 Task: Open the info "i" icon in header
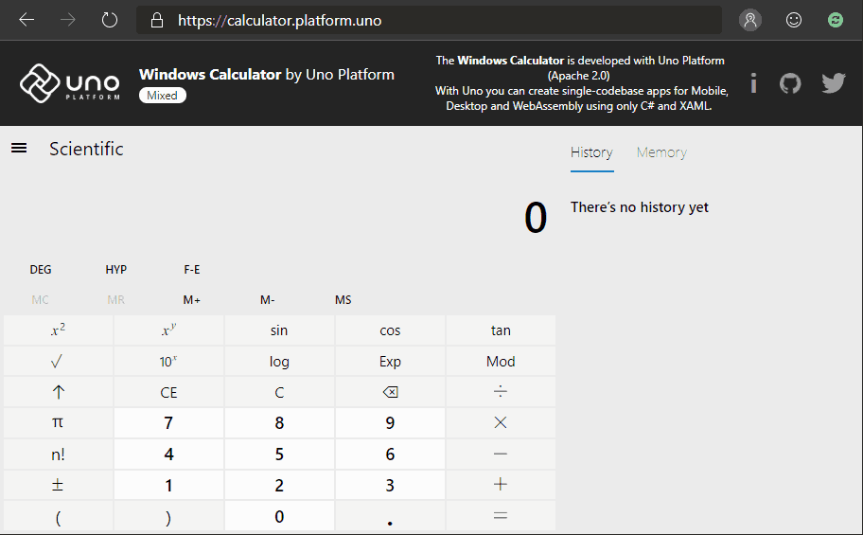click(753, 83)
